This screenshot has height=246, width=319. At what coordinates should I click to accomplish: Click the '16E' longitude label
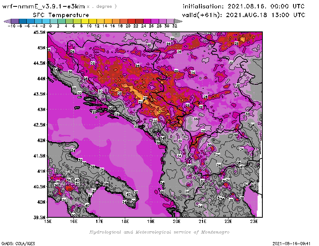[74, 221]
